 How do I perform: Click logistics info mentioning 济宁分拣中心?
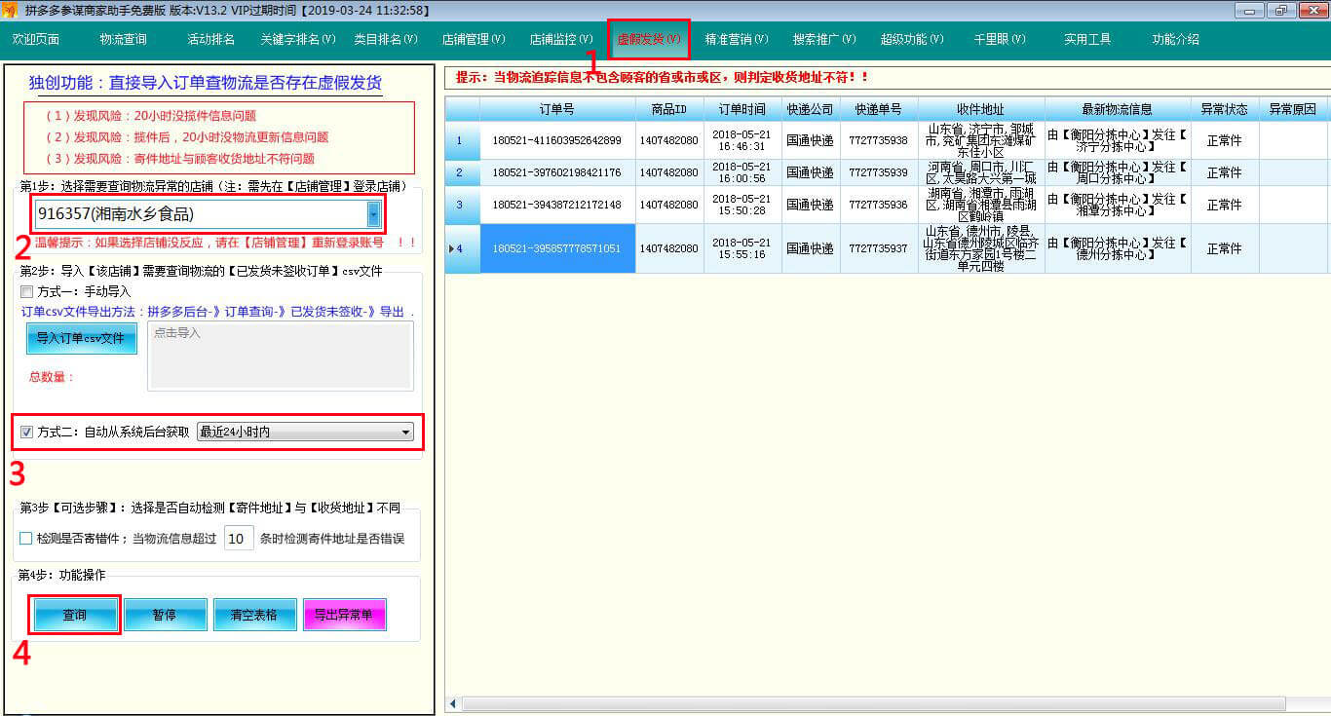tap(1118, 140)
